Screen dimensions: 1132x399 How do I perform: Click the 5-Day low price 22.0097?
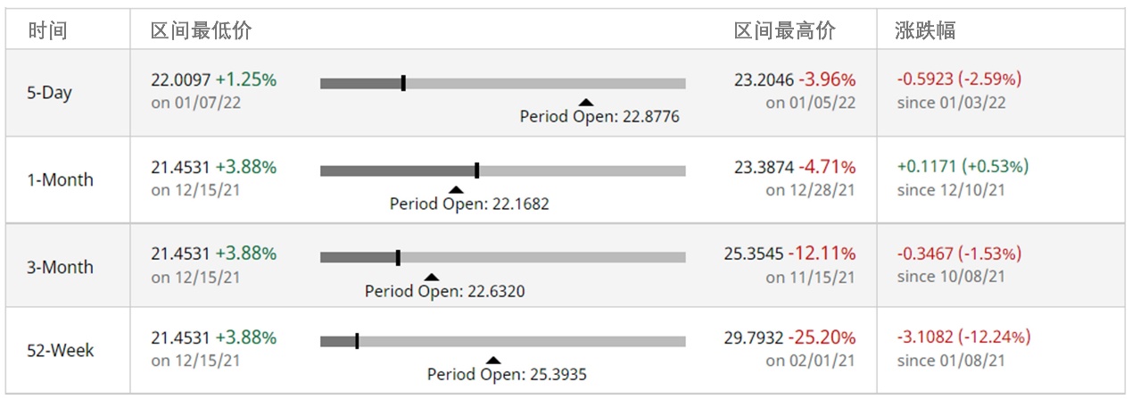coord(181,79)
